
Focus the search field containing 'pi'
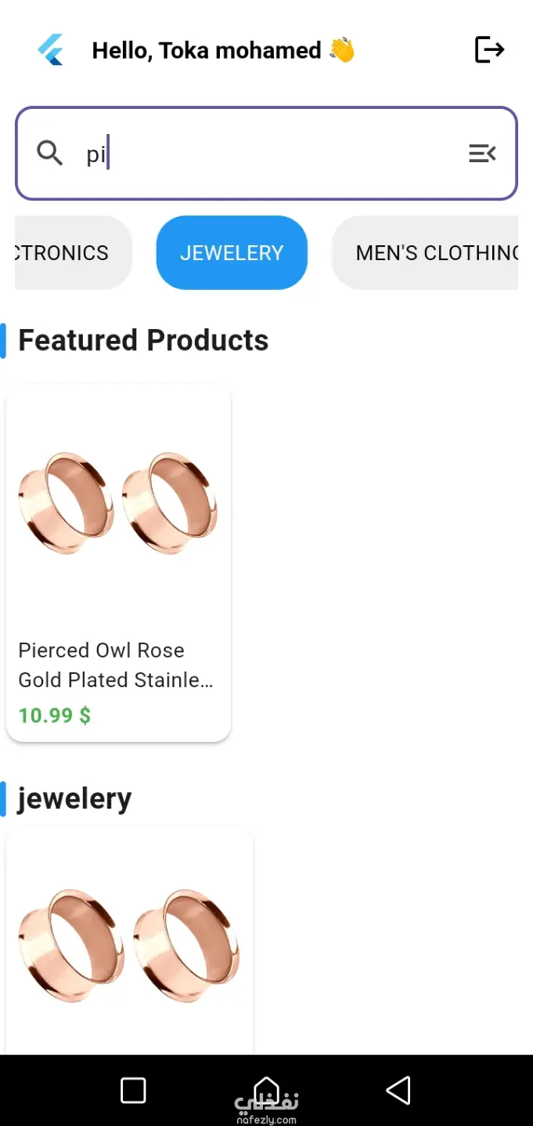coord(266,153)
